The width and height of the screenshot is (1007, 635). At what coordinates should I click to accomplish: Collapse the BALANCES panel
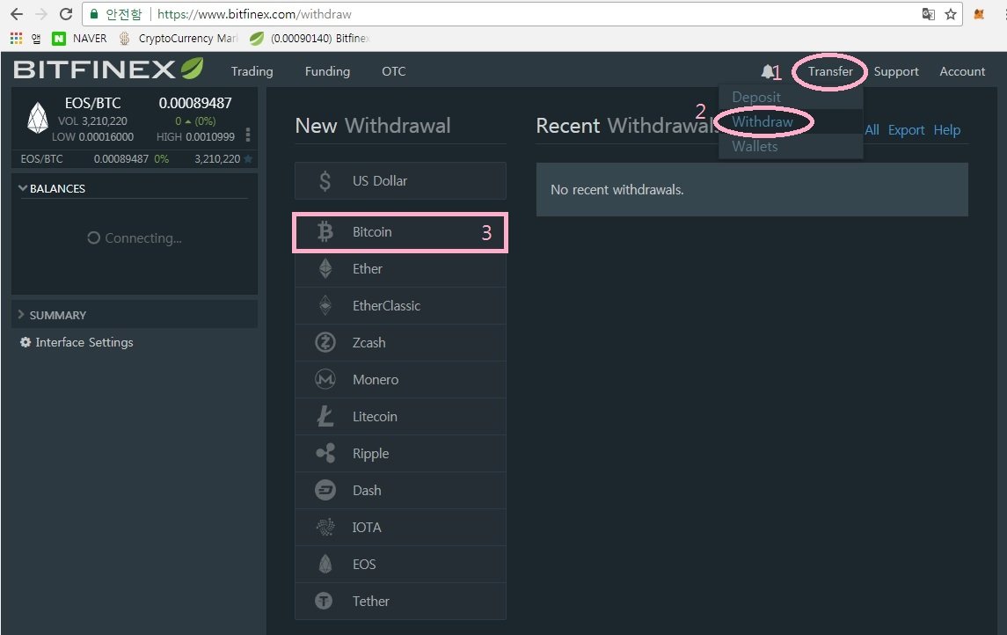tap(52, 188)
